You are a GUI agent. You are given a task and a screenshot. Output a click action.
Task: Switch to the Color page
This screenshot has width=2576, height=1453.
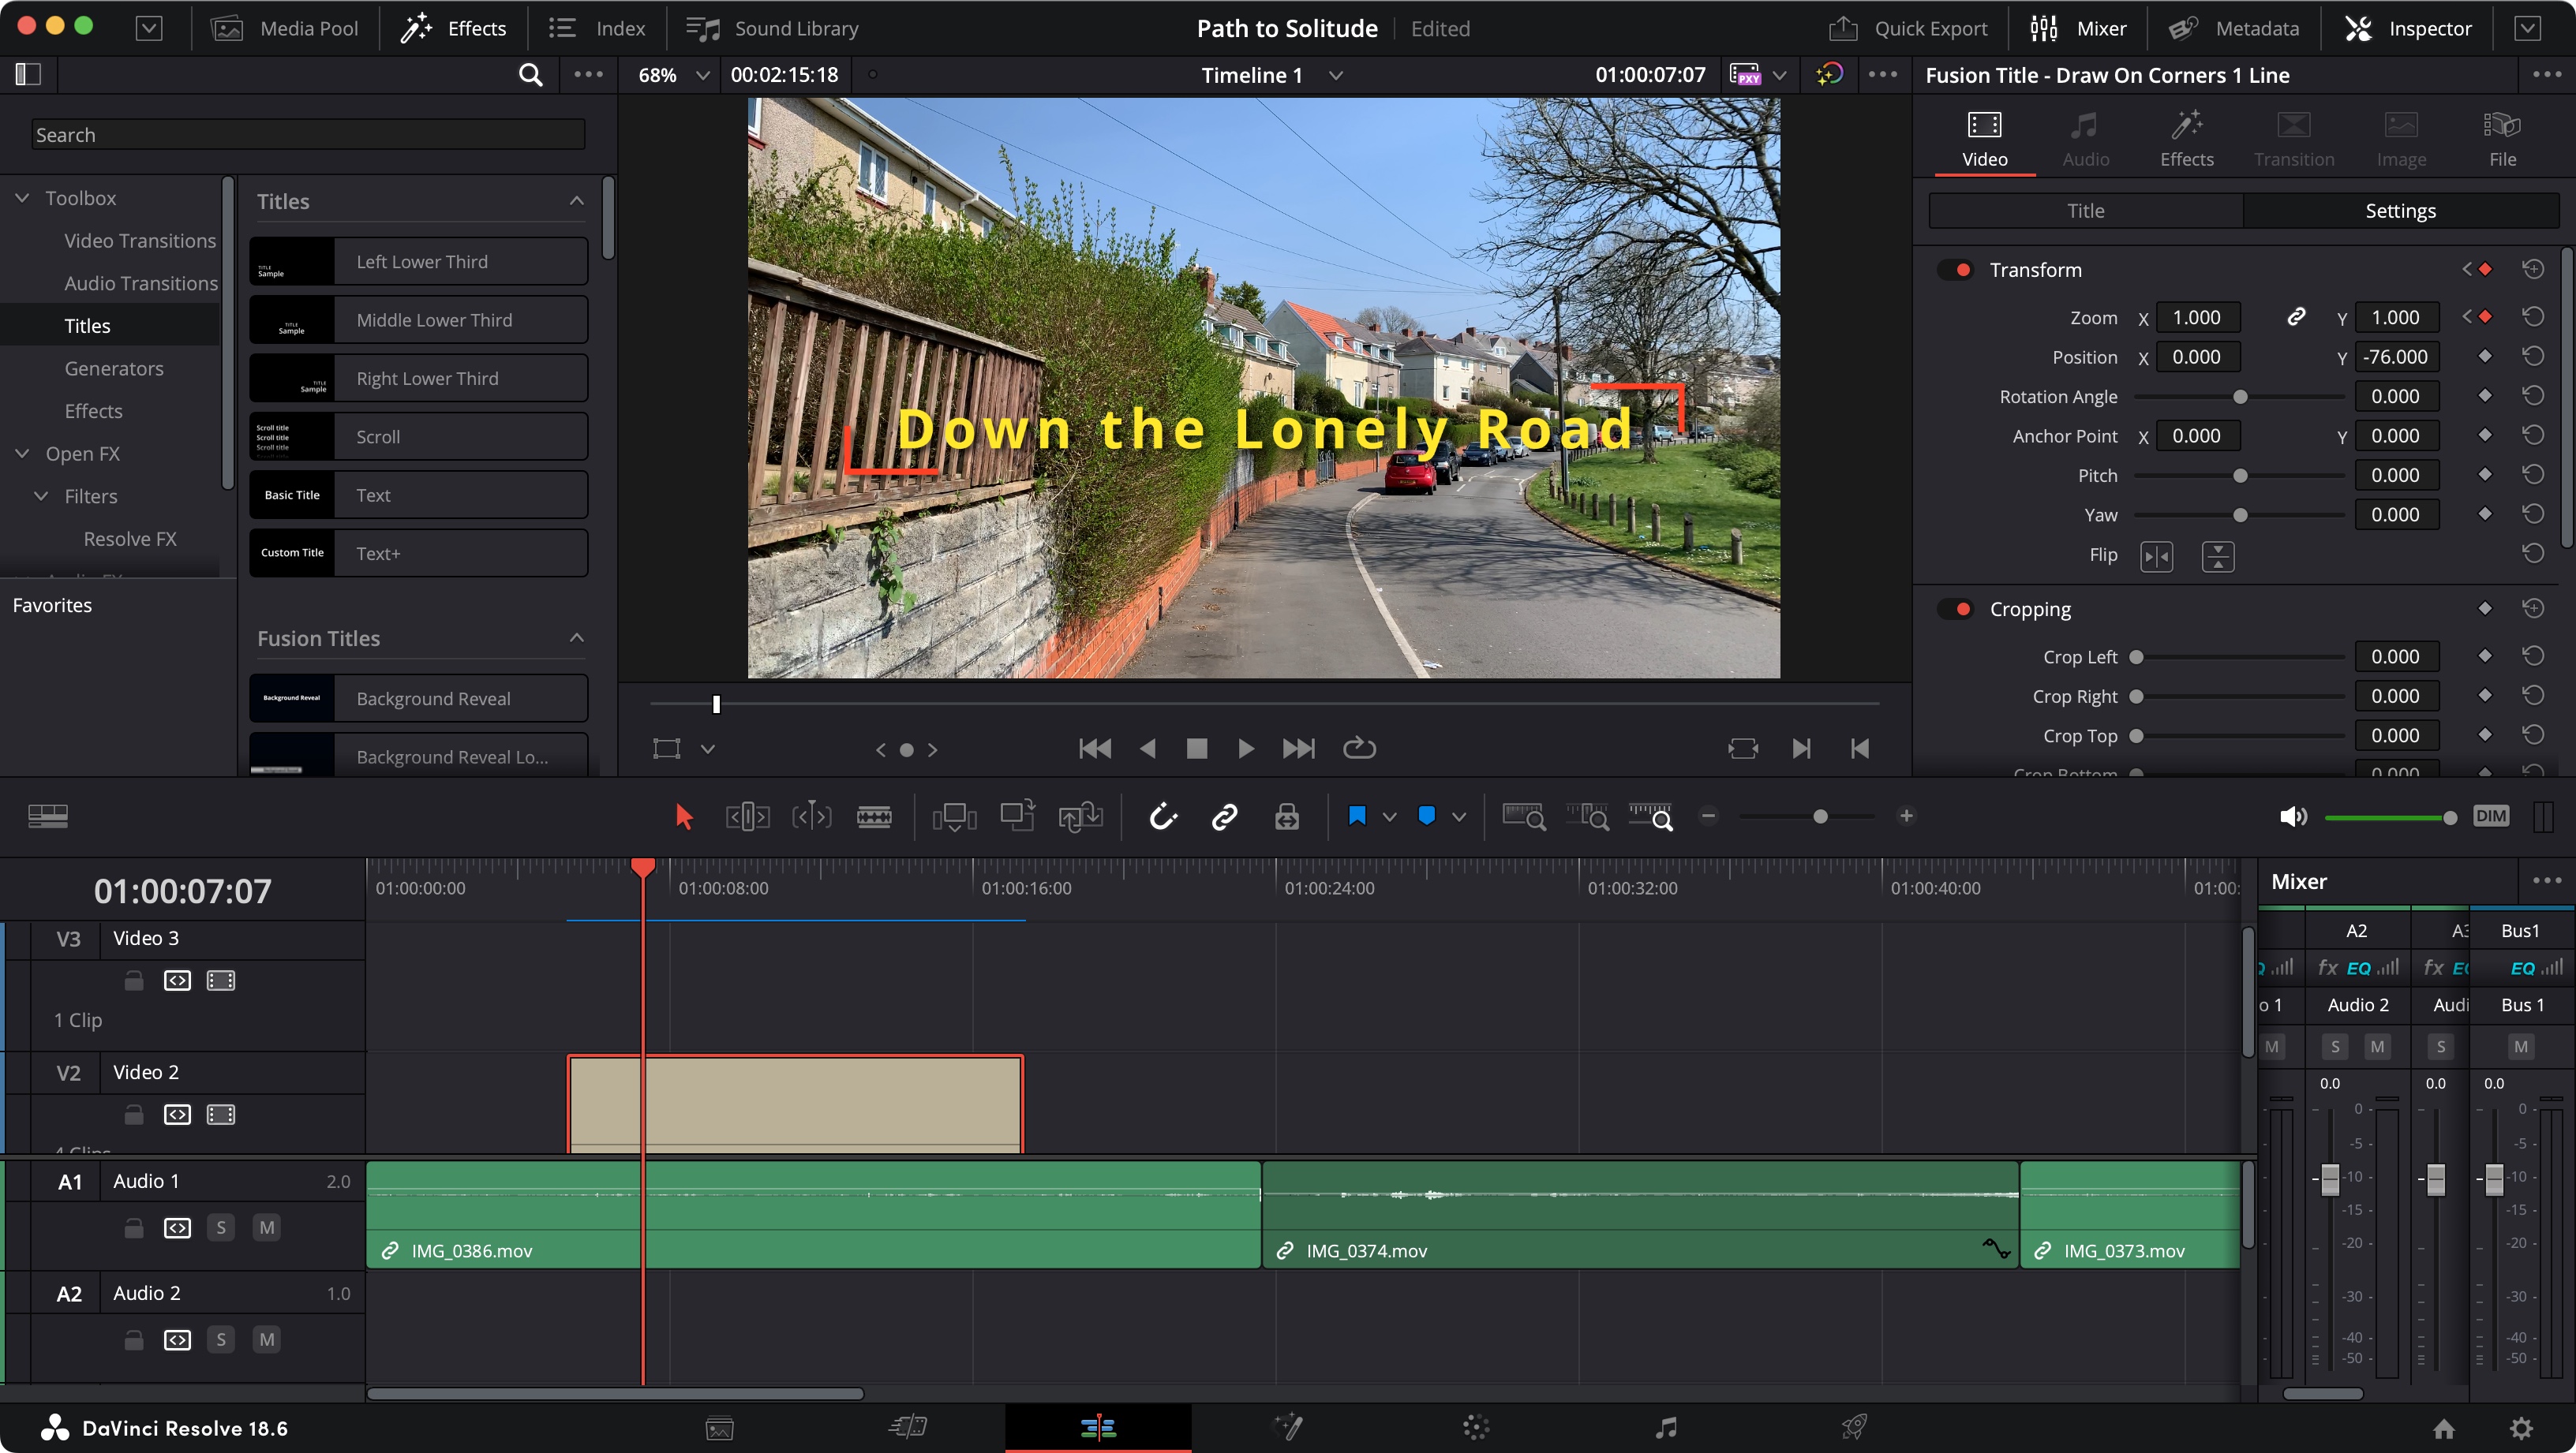pos(1475,1427)
